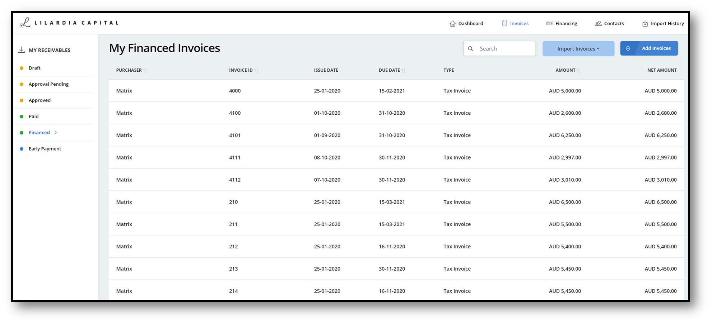
Task: Expand the Financed chevron arrow
Action: pos(55,132)
